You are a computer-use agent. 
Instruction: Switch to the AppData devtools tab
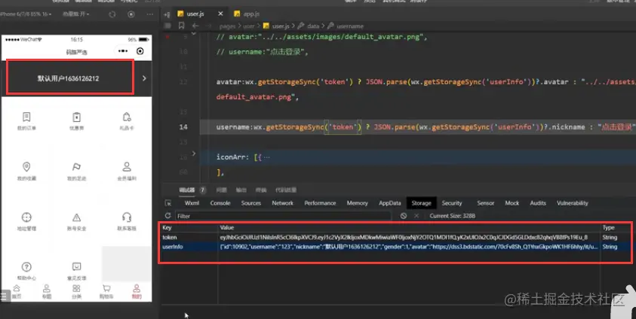click(390, 203)
